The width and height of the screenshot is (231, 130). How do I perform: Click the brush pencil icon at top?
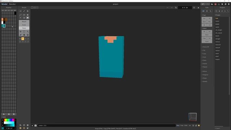click(x=24, y=11)
